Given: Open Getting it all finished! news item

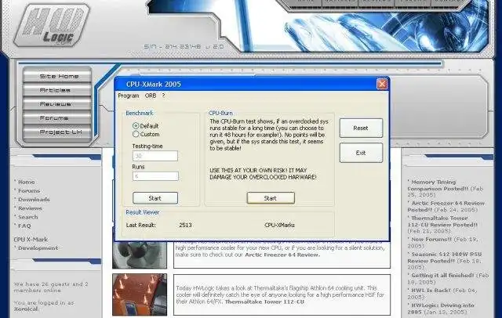Looking at the screenshot, I should click(x=442, y=276).
